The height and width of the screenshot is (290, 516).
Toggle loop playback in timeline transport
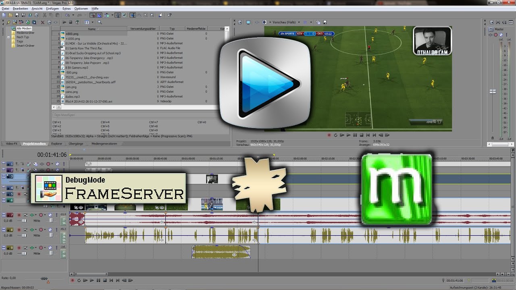[79, 280]
